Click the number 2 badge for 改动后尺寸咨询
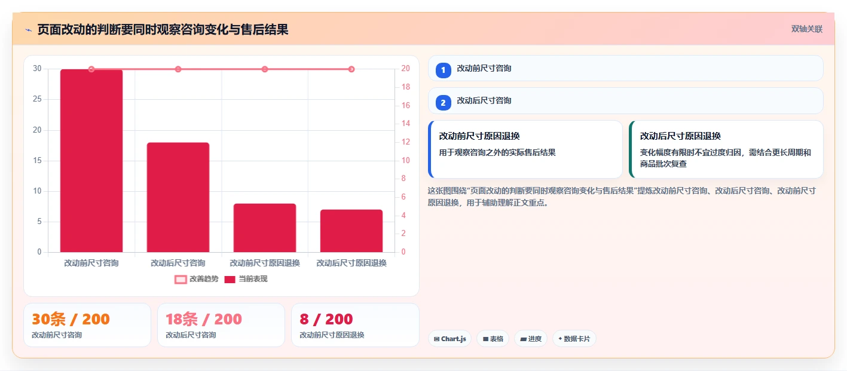847x371 pixels. point(443,103)
